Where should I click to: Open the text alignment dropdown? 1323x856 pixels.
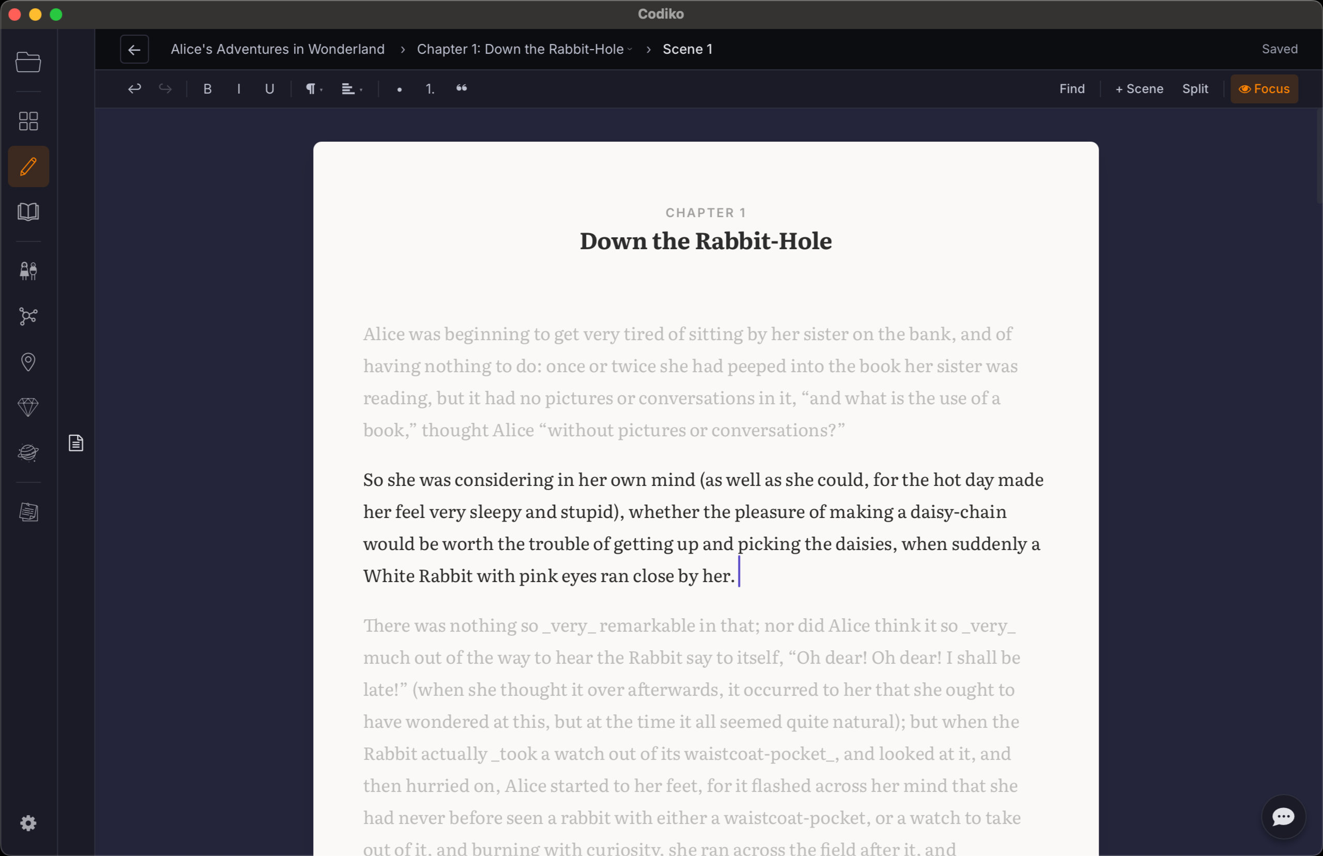click(352, 89)
